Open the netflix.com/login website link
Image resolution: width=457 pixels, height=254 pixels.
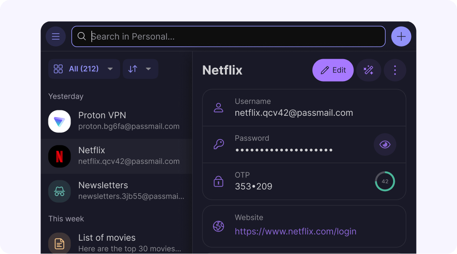click(295, 232)
